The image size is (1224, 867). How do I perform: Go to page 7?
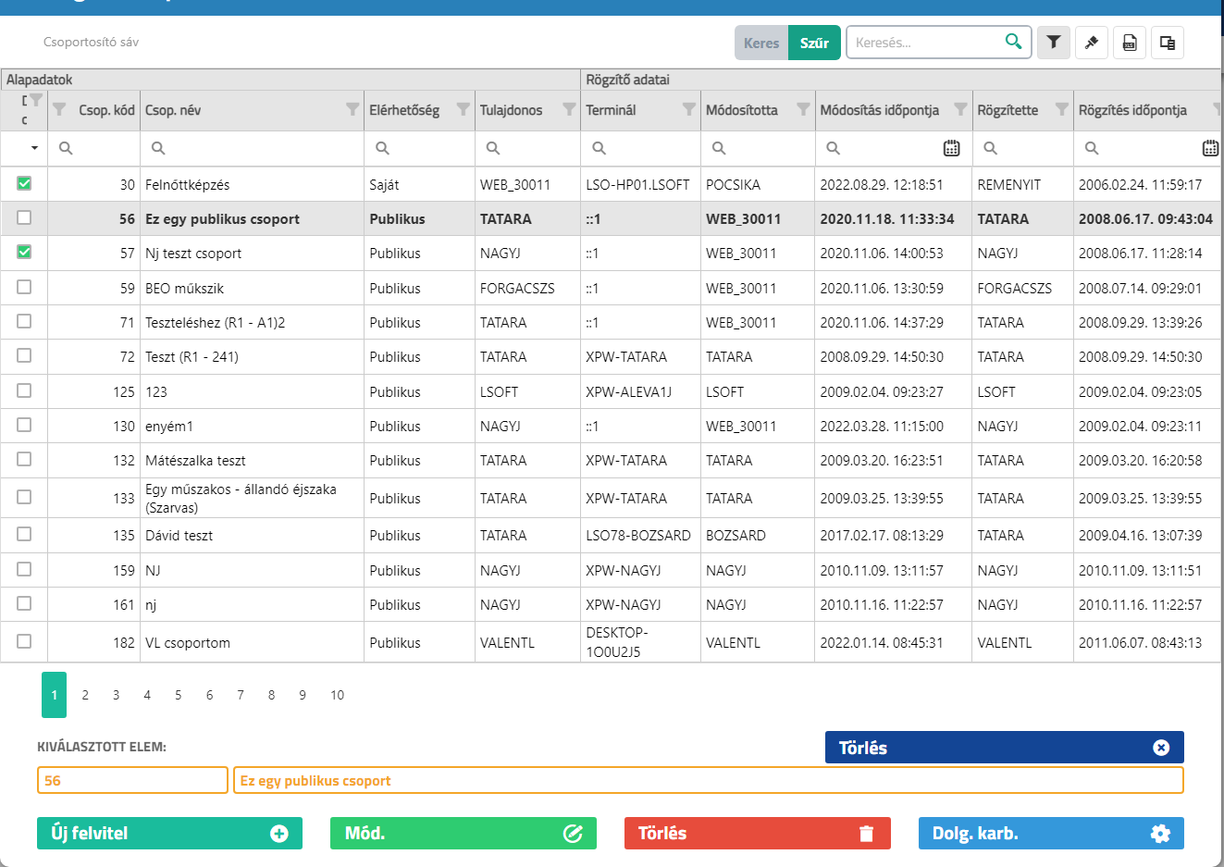point(241,695)
